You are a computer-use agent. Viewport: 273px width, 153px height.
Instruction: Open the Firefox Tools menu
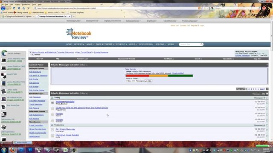[x=34, y=5]
